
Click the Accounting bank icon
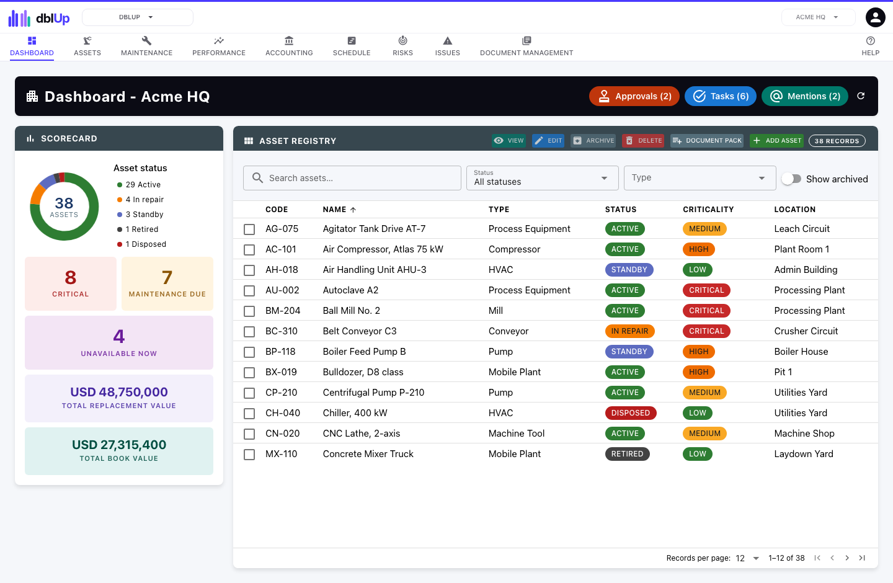(289, 41)
